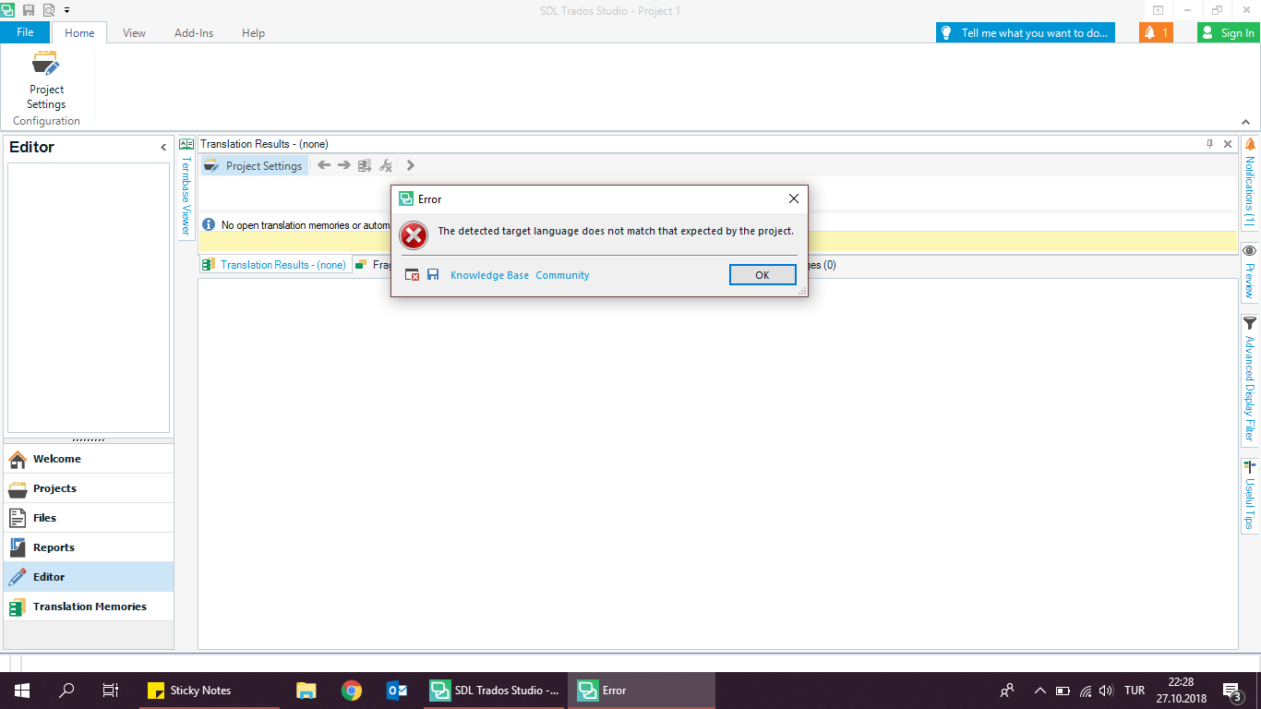Collapse the Editor navigation pane

[x=163, y=148]
